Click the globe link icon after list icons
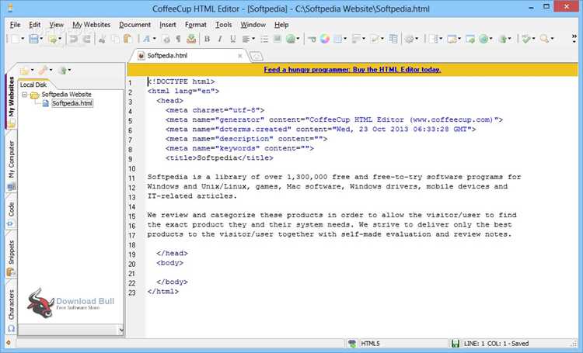 [x=291, y=39]
